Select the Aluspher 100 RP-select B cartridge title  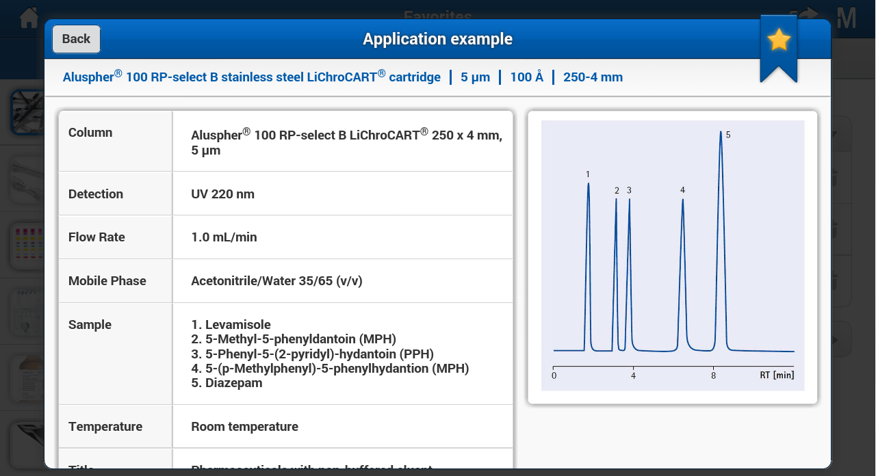click(252, 77)
